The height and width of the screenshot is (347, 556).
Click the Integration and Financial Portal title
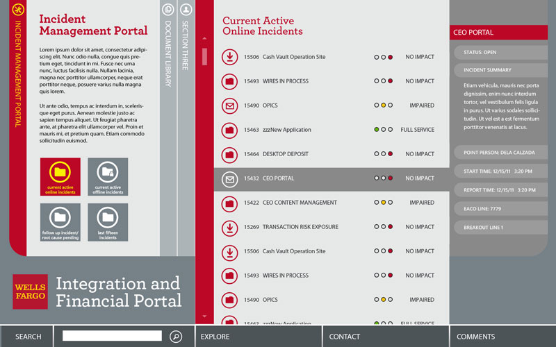coord(119,292)
